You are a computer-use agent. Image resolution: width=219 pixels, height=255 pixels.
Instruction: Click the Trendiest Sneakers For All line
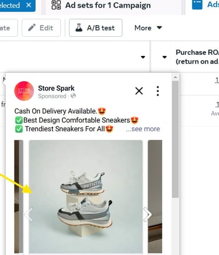coord(64,129)
